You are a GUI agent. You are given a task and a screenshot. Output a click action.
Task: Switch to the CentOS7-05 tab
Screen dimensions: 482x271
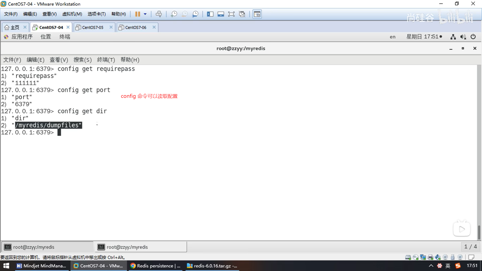(x=92, y=27)
